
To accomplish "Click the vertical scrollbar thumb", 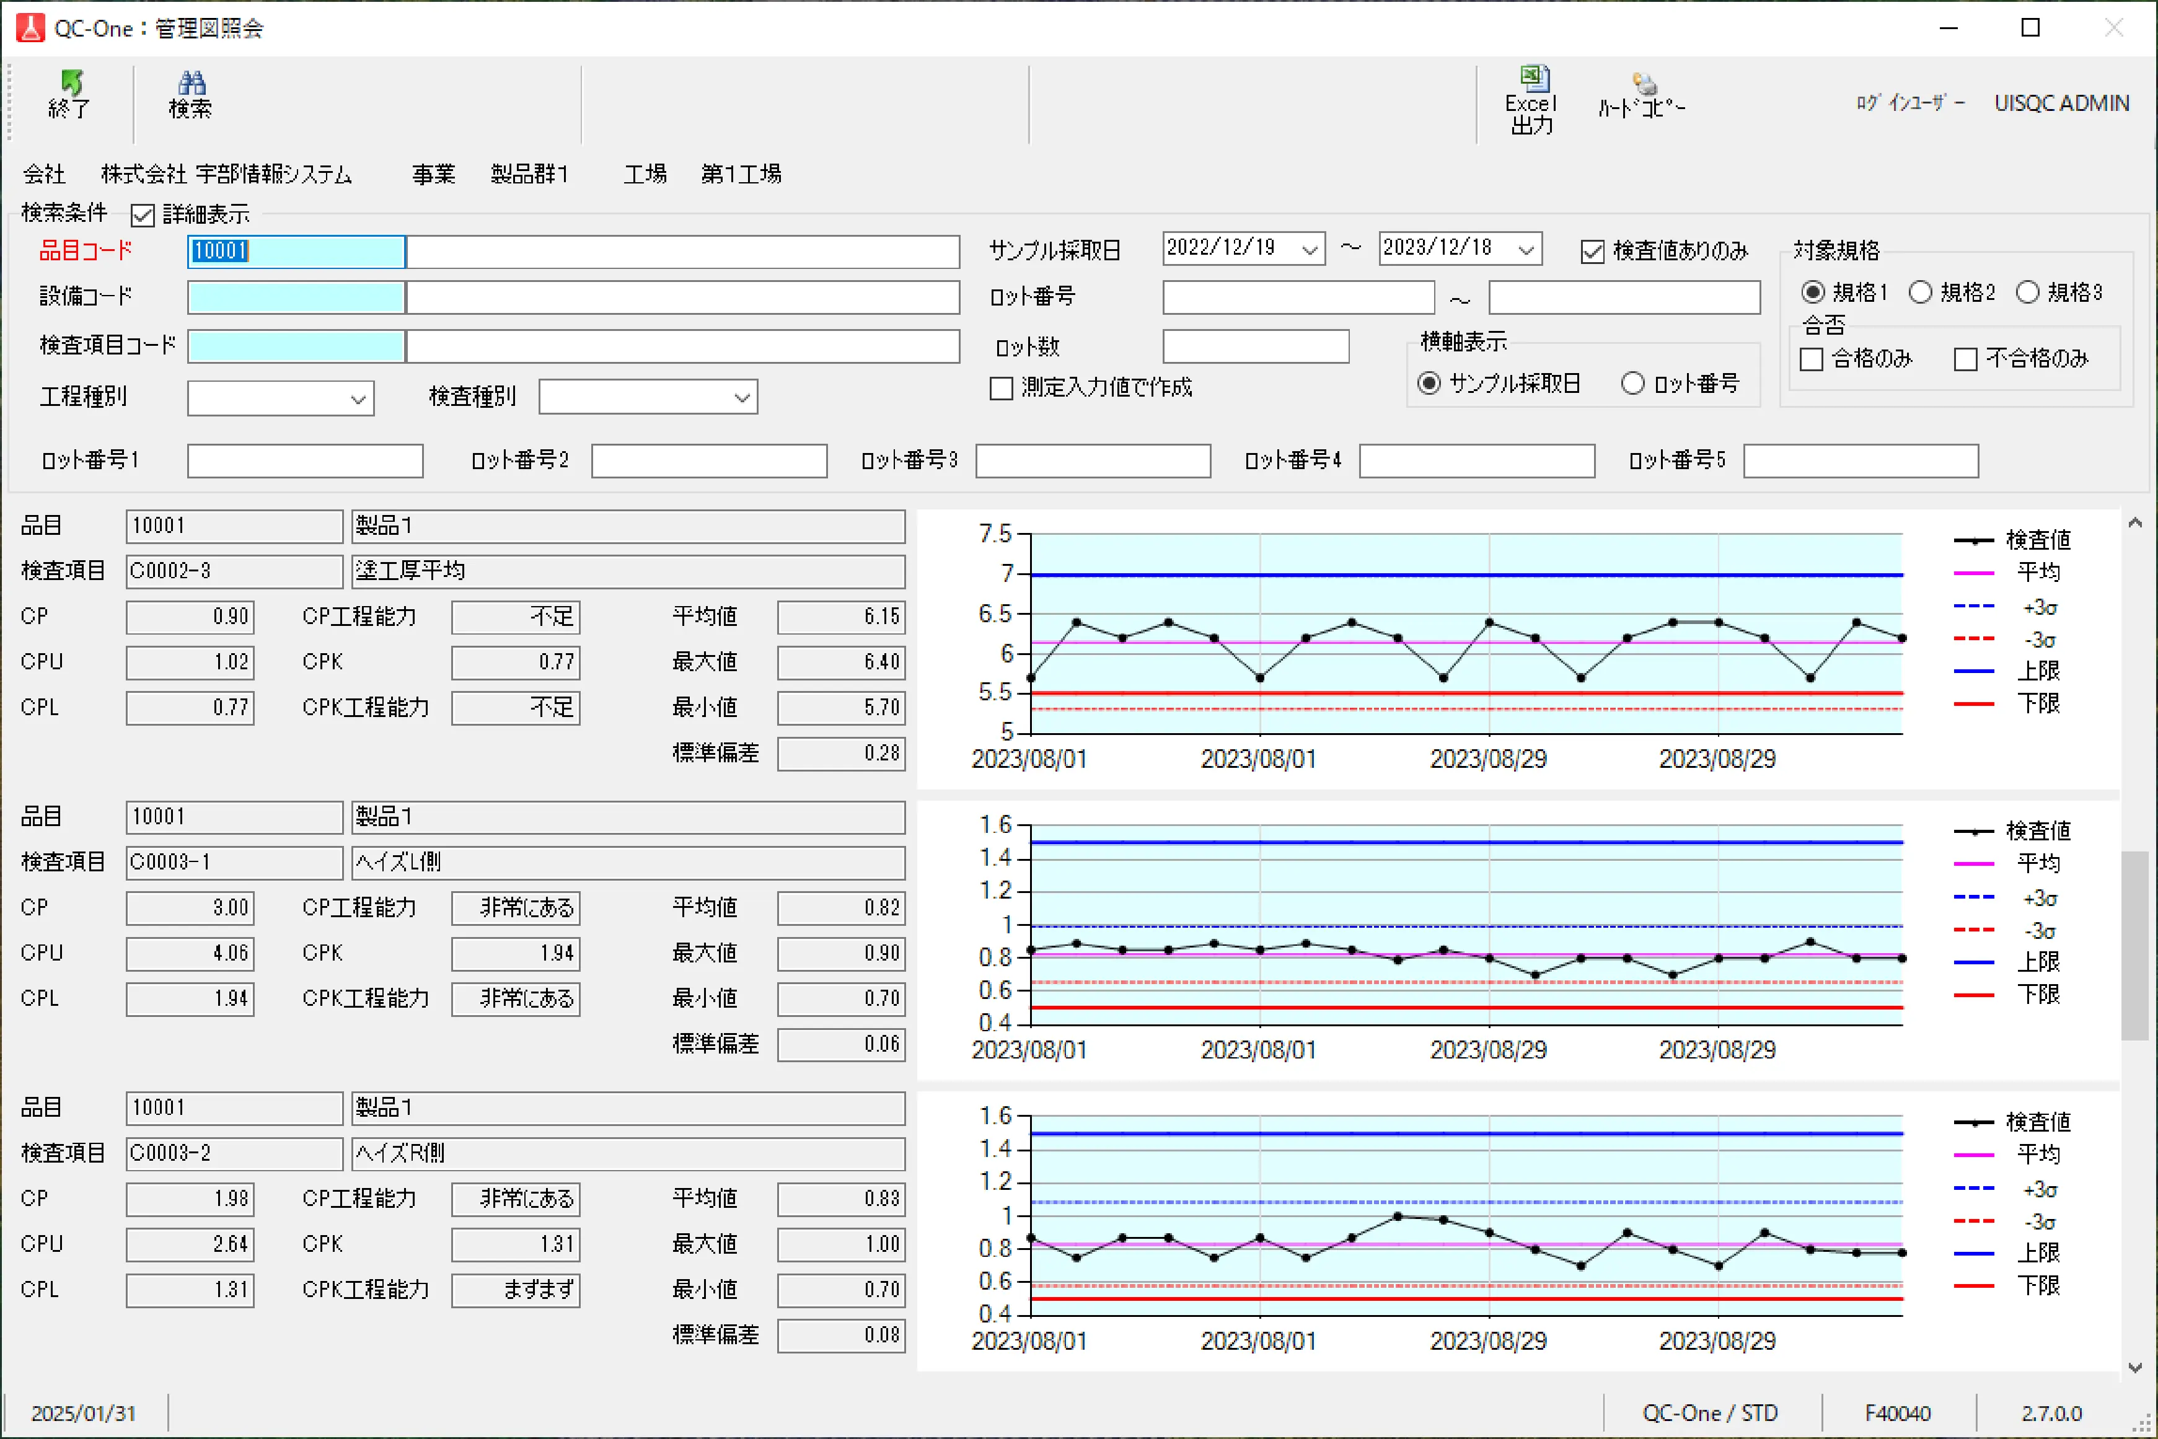I will (x=2134, y=945).
